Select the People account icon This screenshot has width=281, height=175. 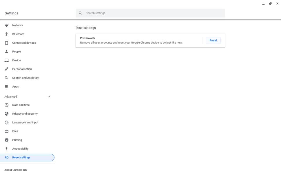coord(6,51)
